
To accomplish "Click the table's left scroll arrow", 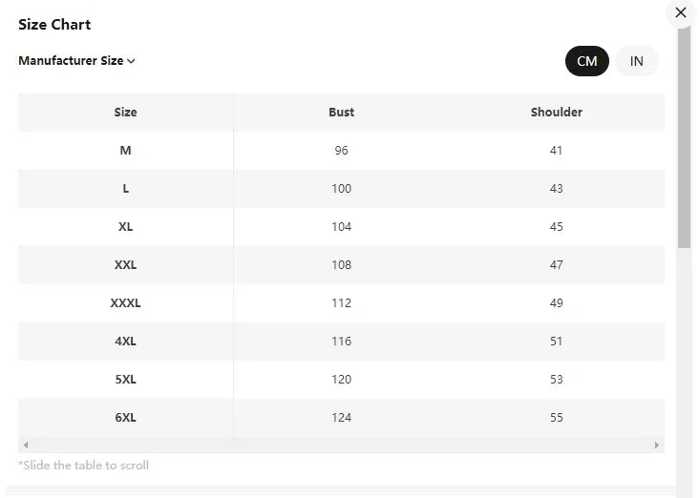I will [26, 446].
